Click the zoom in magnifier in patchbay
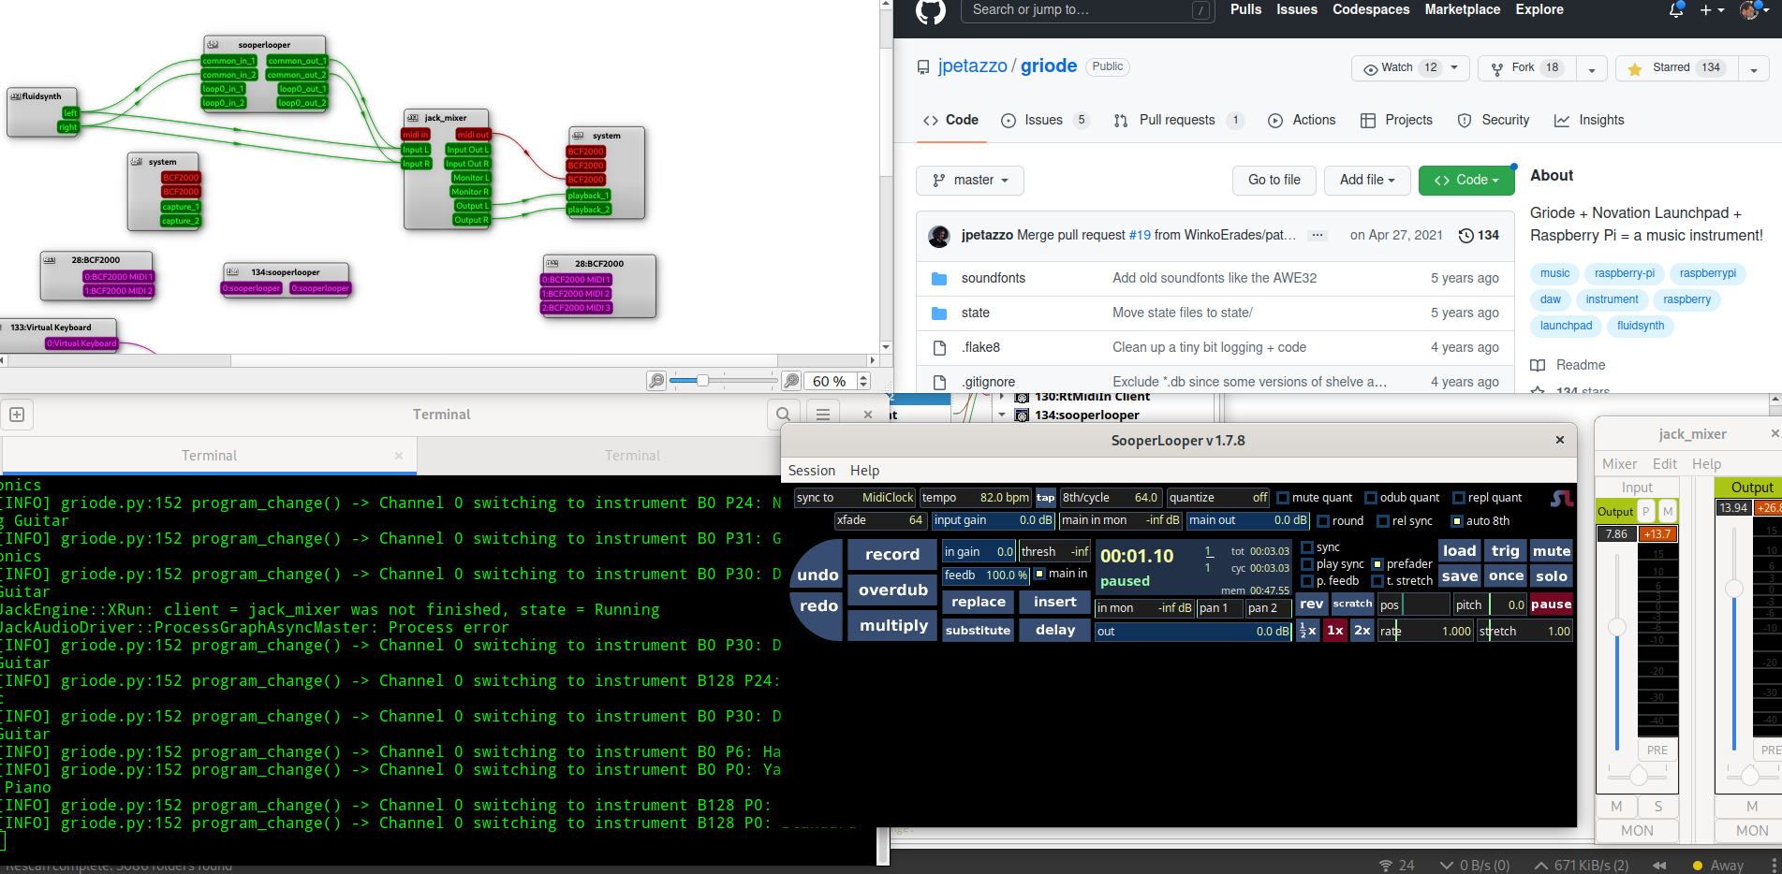Image resolution: width=1782 pixels, height=874 pixels. [791, 381]
